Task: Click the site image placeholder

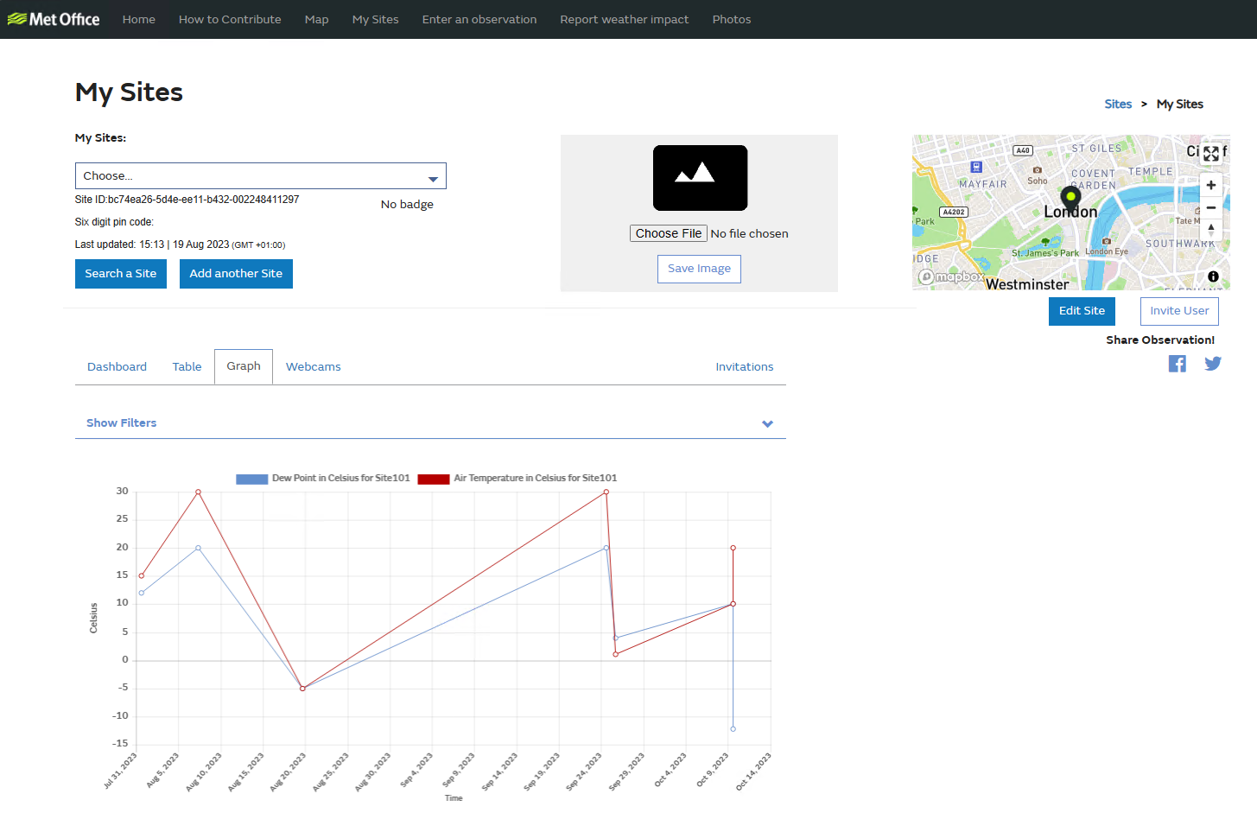Action: tap(700, 178)
